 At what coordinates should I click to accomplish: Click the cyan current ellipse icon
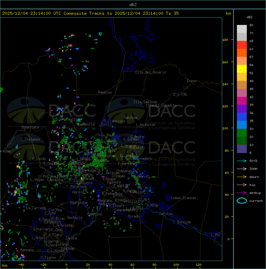[242, 201]
